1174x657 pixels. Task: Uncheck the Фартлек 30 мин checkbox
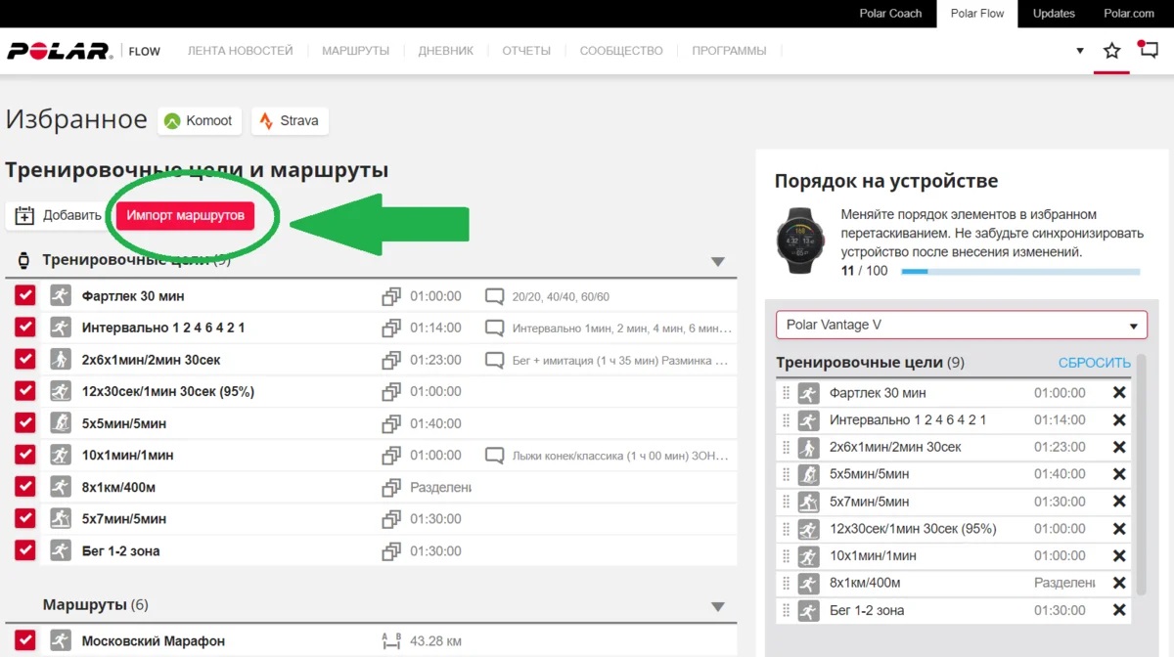(25, 296)
